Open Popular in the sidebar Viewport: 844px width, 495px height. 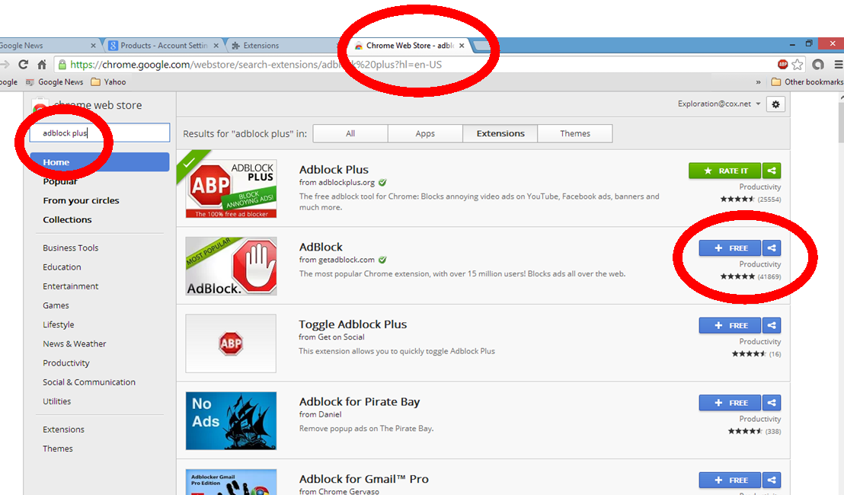59,181
